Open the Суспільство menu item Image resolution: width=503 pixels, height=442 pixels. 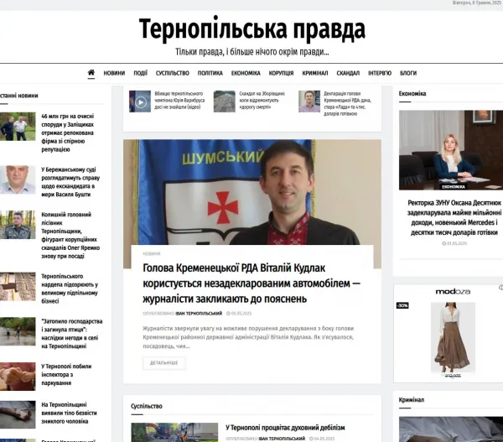[172, 73]
